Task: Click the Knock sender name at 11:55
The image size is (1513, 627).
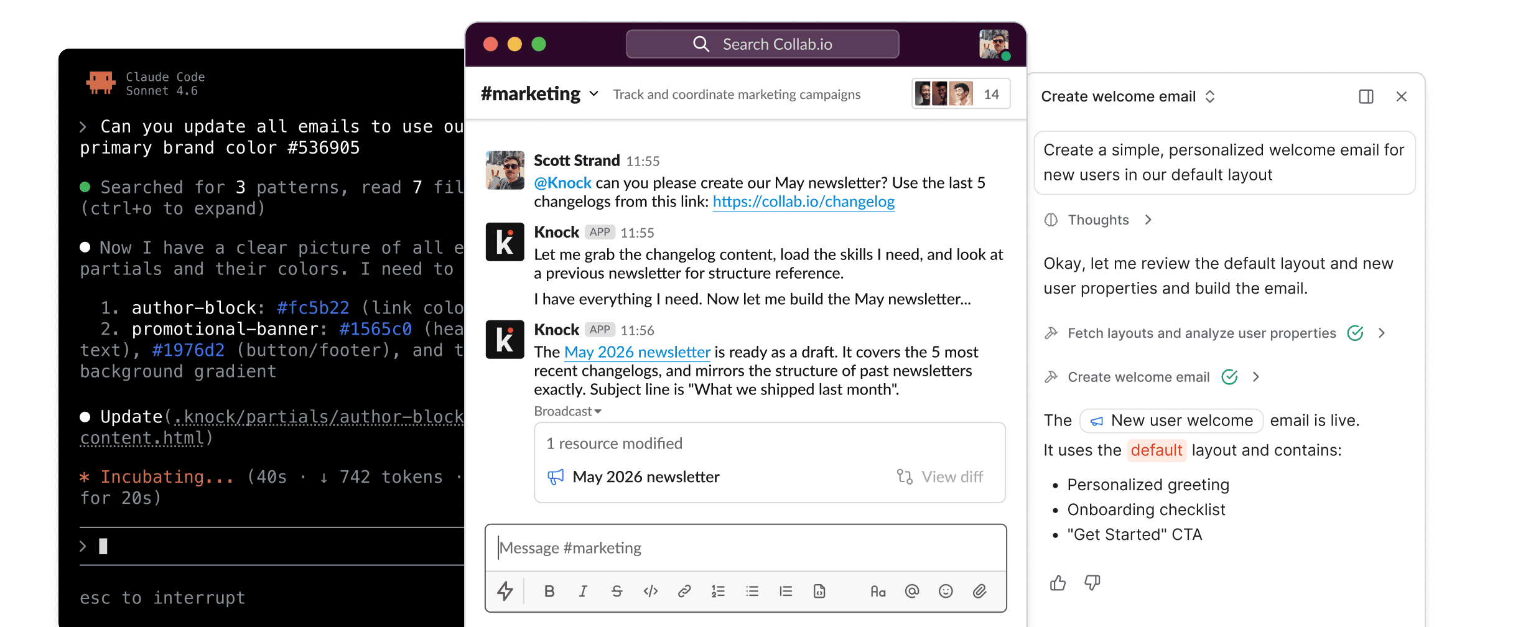Action: (556, 232)
